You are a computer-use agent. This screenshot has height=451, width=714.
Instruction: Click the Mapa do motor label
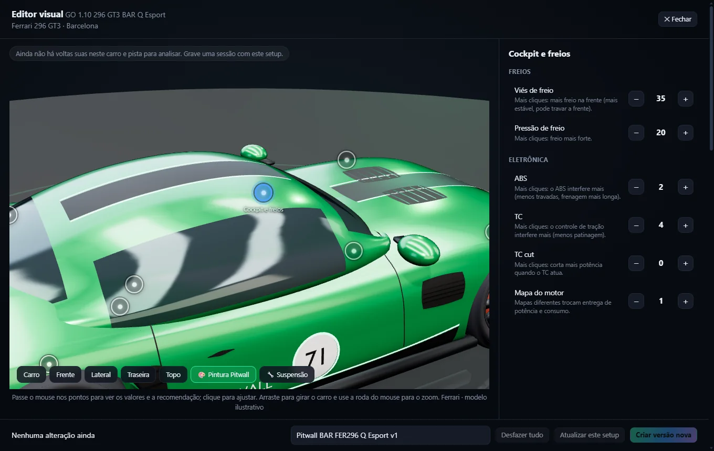click(539, 293)
